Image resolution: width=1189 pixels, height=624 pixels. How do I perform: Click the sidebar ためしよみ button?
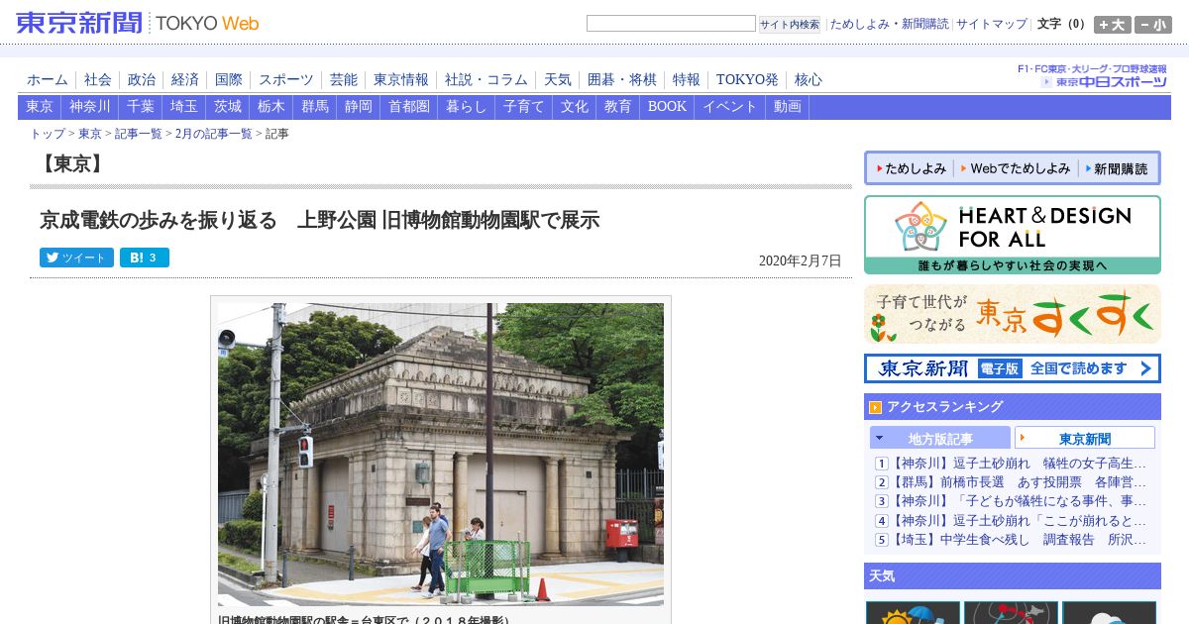point(911,168)
